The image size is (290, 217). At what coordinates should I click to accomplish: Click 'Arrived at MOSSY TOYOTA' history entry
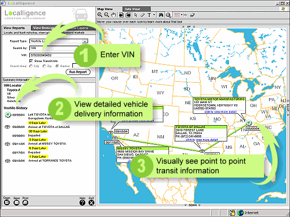click(x=47, y=144)
